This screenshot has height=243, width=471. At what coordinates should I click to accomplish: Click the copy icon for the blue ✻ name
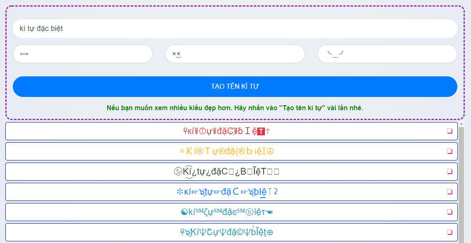(449, 191)
